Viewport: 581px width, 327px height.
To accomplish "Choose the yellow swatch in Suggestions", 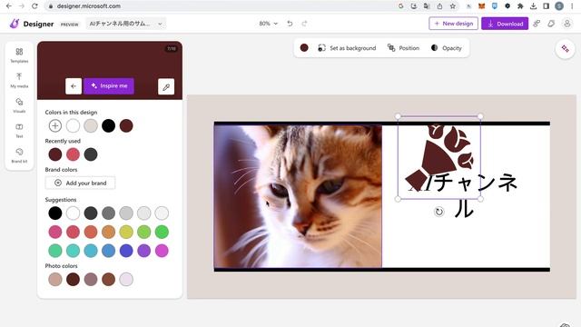I will pyautogui.click(x=126, y=232).
